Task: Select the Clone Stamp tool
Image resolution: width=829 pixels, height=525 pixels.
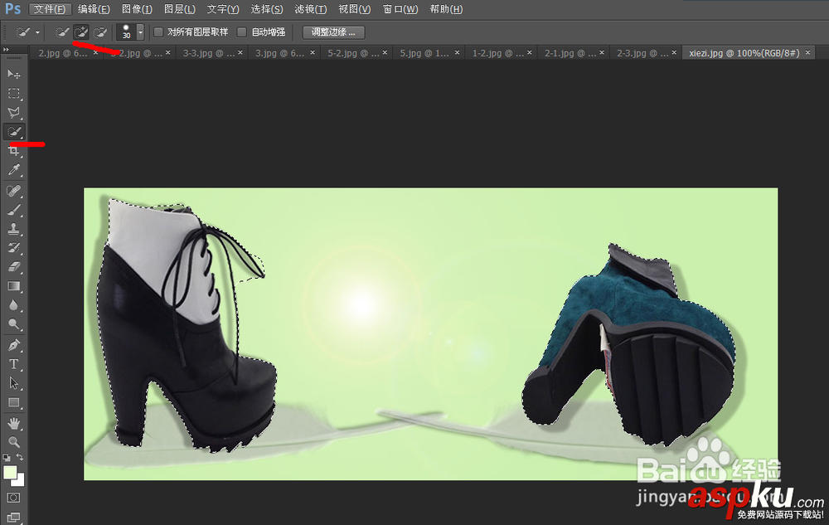Action: (x=13, y=228)
